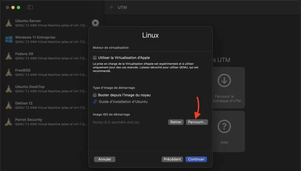Click the Windows 11 Entreprise logo icon
The width and height of the screenshot is (301, 171).
pyautogui.click(x=9, y=39)
